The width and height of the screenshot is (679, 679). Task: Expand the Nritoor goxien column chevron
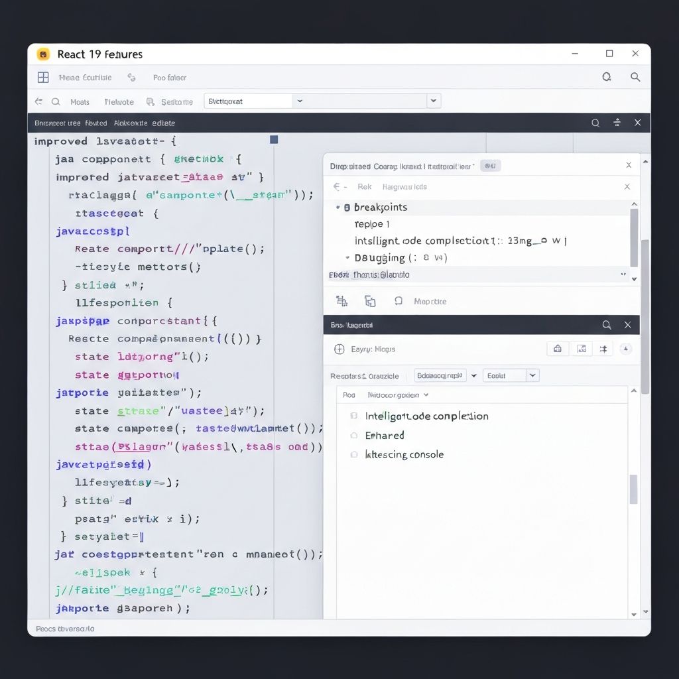pos(426,395)
